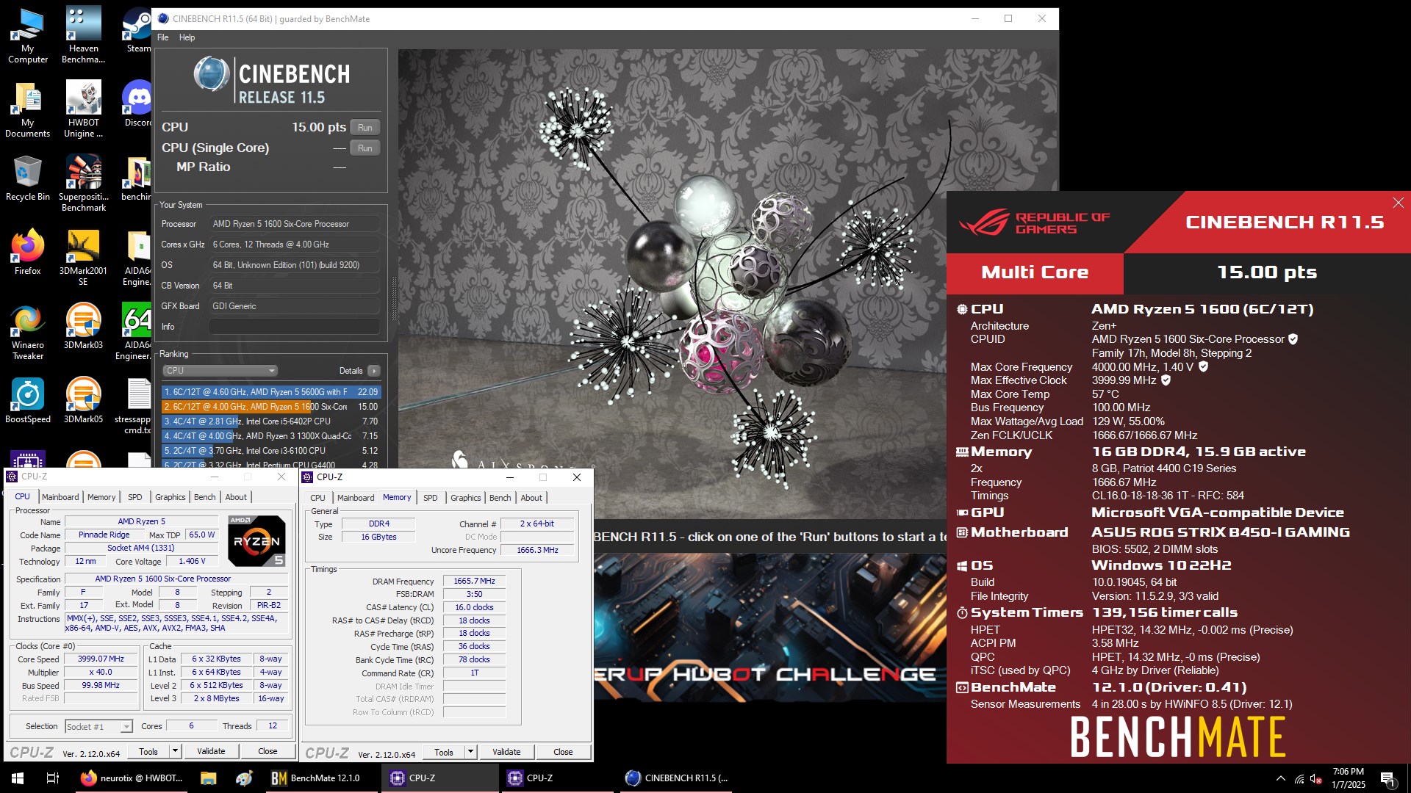Open the Ranking CPU dropdown
The height and width of the screenshot is (793, 1411).
coord(220,371)
